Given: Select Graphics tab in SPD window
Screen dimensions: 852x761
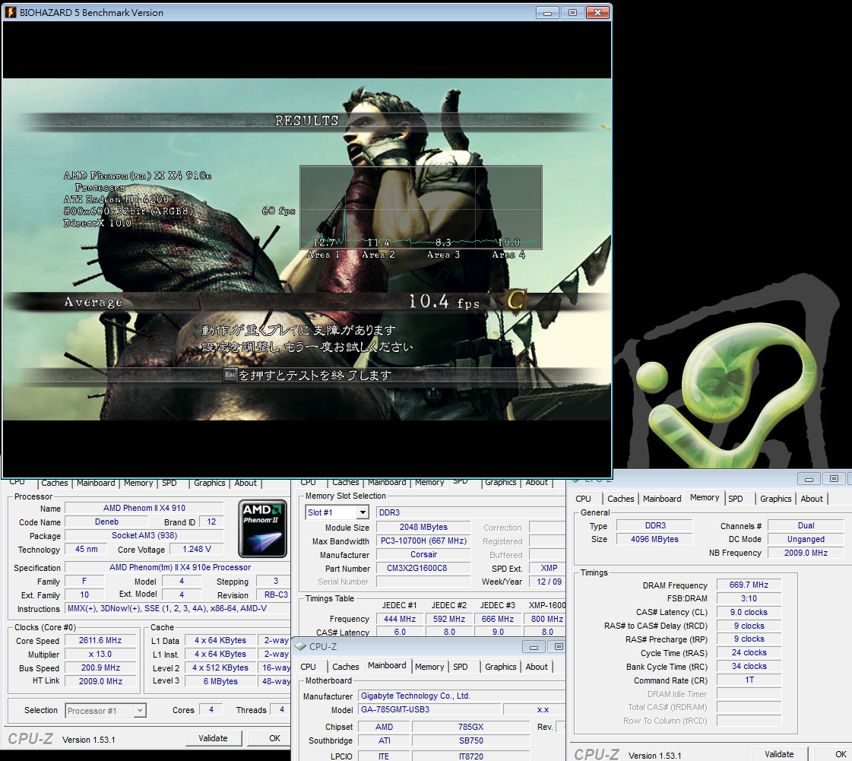Looking at the screenshot, I should coord(500,482).
